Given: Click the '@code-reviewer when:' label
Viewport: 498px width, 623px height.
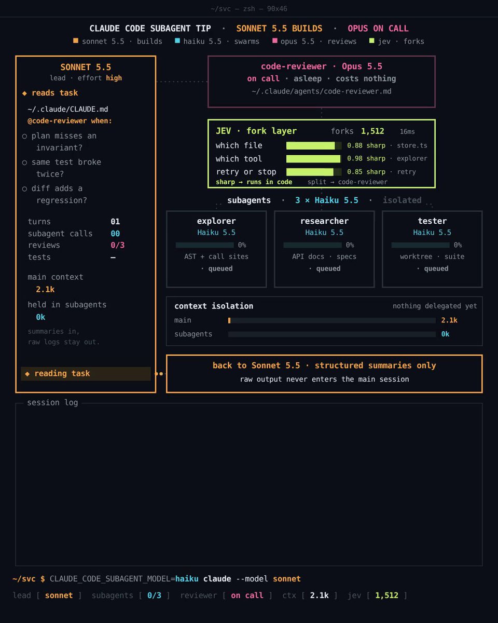Looking at the screenshot, I should 70,121.
